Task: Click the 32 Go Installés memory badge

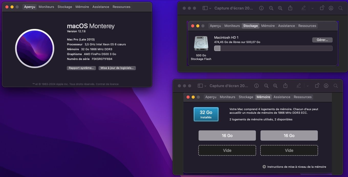Action: [206, 114]
